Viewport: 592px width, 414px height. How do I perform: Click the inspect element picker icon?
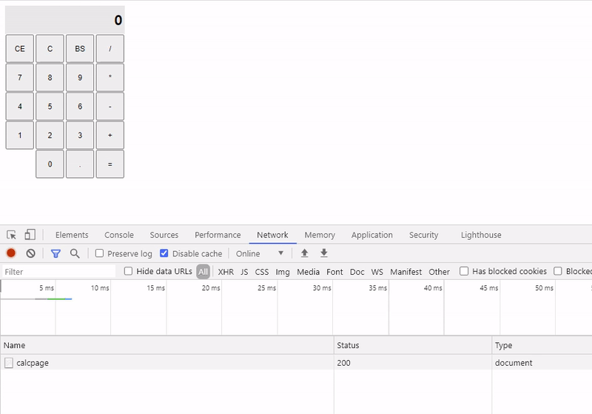click(11, 235)
